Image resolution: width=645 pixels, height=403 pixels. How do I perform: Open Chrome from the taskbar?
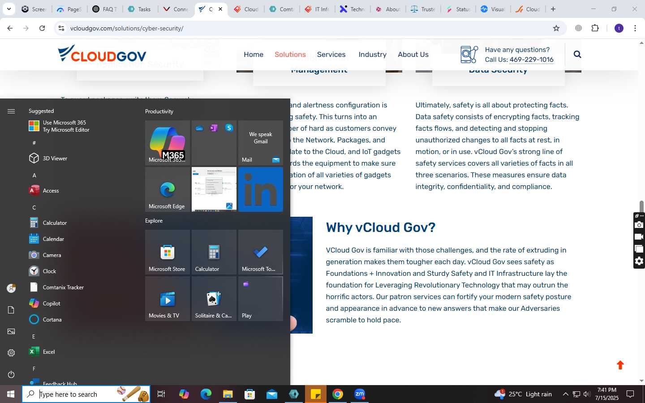338,394
